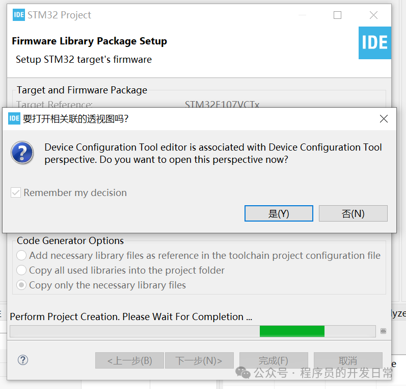Click the Target Reference STM32F107VCTx value
The image size is (406, 389).
[x=222, y=105]
